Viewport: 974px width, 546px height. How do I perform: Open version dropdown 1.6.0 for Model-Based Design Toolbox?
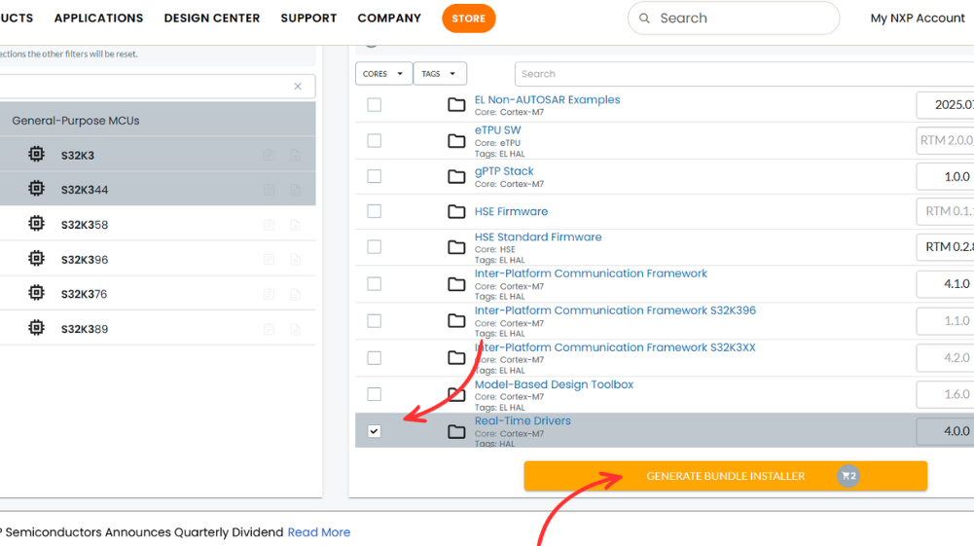945,394
